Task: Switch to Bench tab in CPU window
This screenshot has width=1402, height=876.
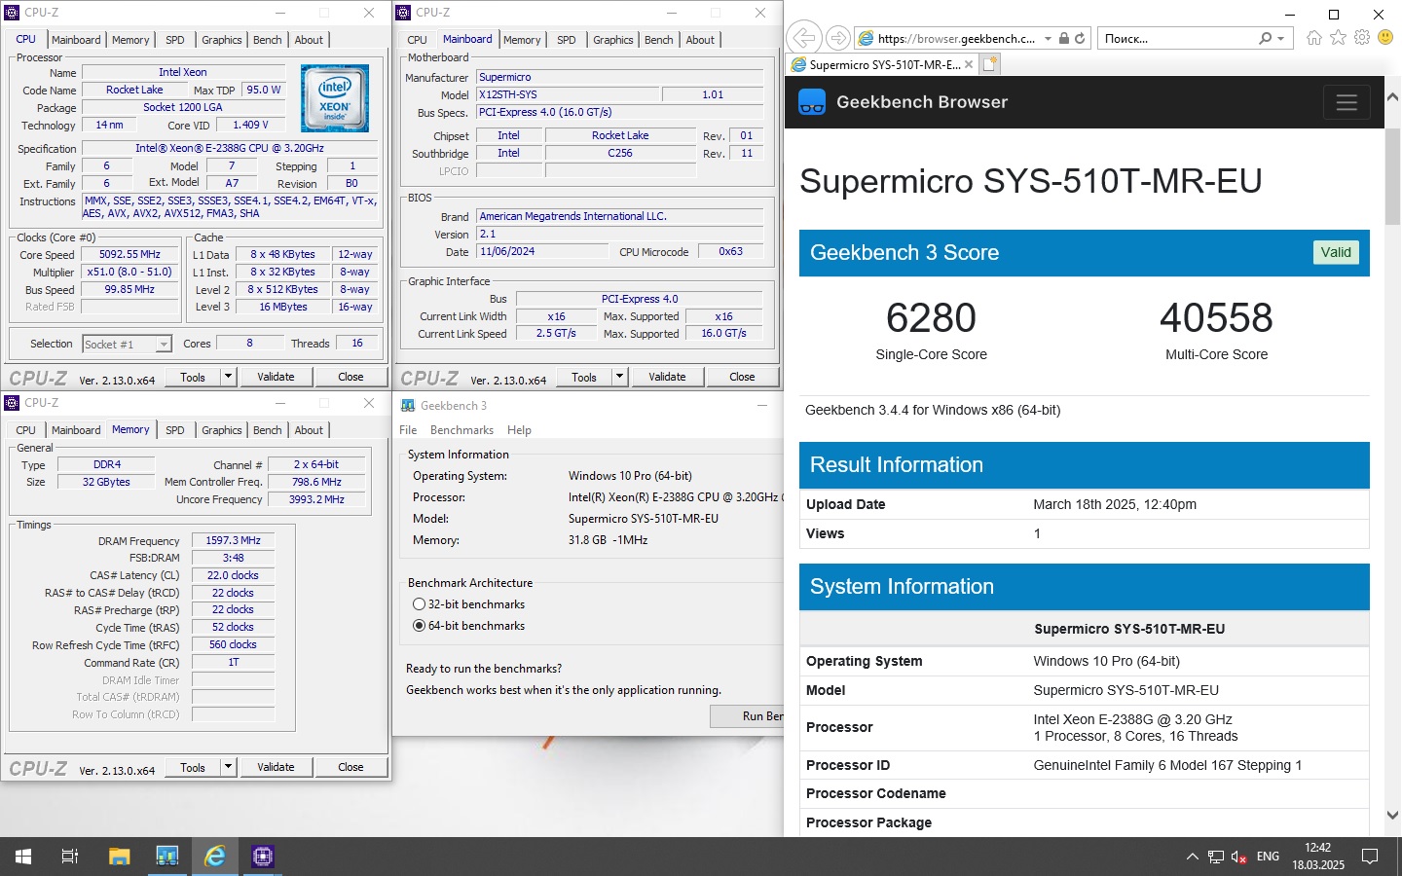Action: tap(268, 40)
